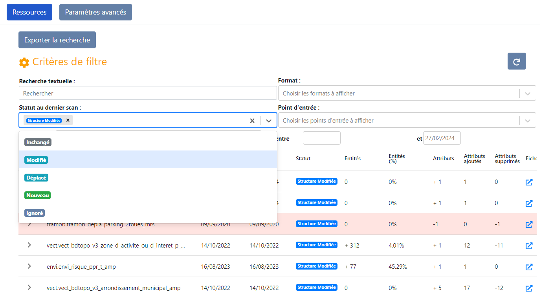
Task: Expand the arrondissement_municipal_amp row
Action: pos(29,287)
